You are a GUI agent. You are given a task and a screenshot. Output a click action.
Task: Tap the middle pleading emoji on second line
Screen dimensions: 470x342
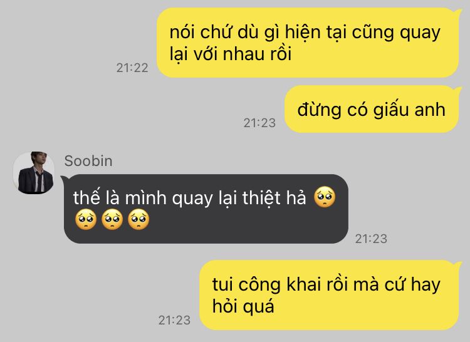pyautogui.click(x=112, y=219)
